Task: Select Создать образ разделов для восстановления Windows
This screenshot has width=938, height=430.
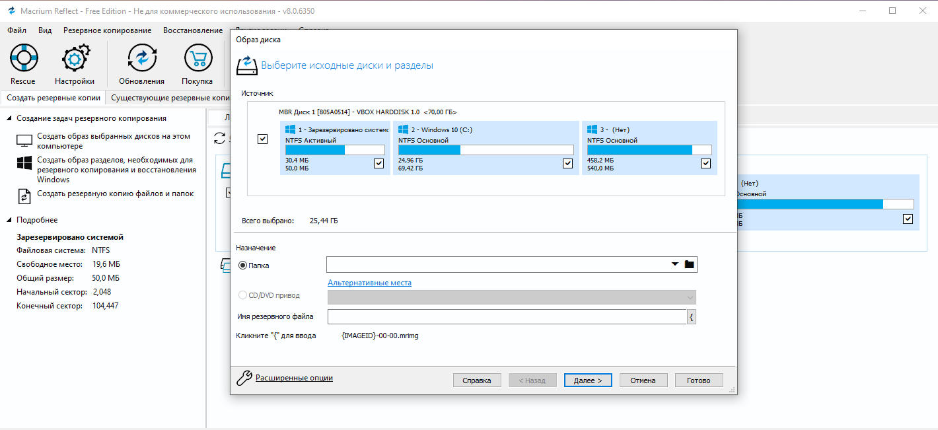Action: tap(116, 170)
